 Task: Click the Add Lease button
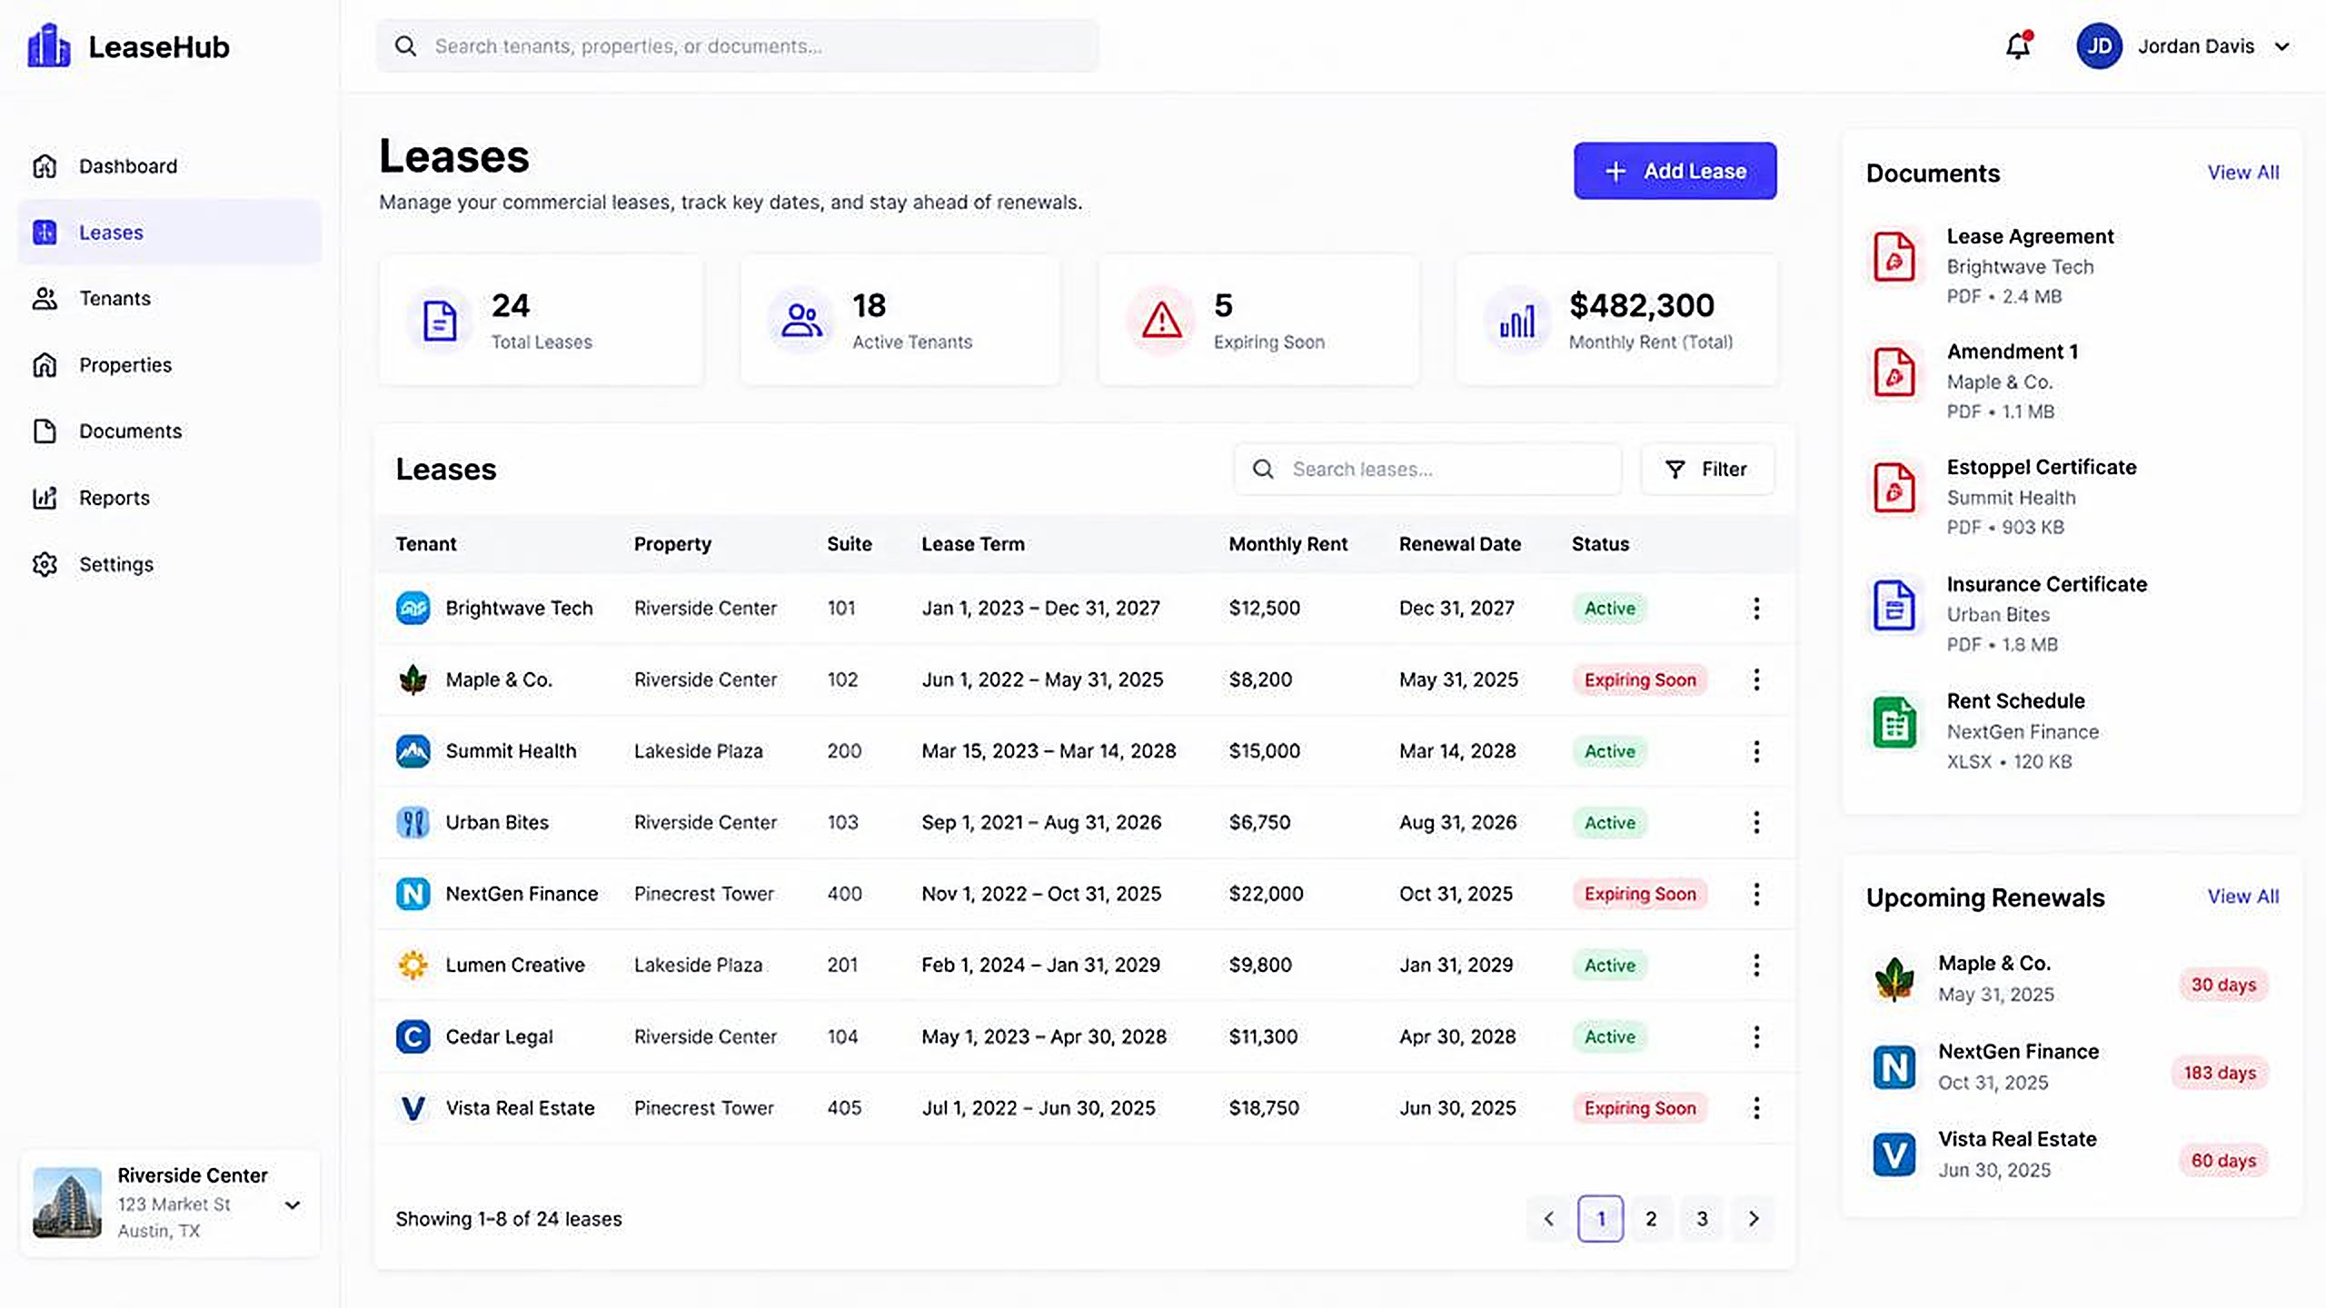click(1675, 171)
